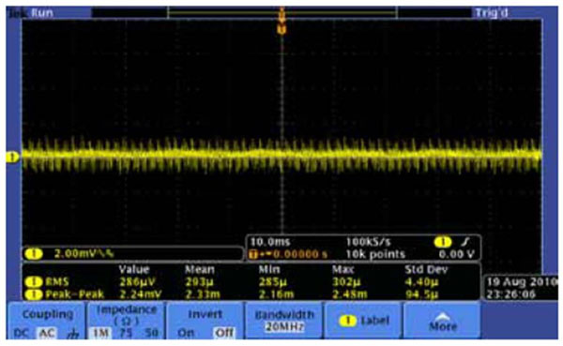The height and width of the screenshot is (346, 563).
Task: Click the channel 1 badge next to Peak-Peak
Action: (34, 294)
